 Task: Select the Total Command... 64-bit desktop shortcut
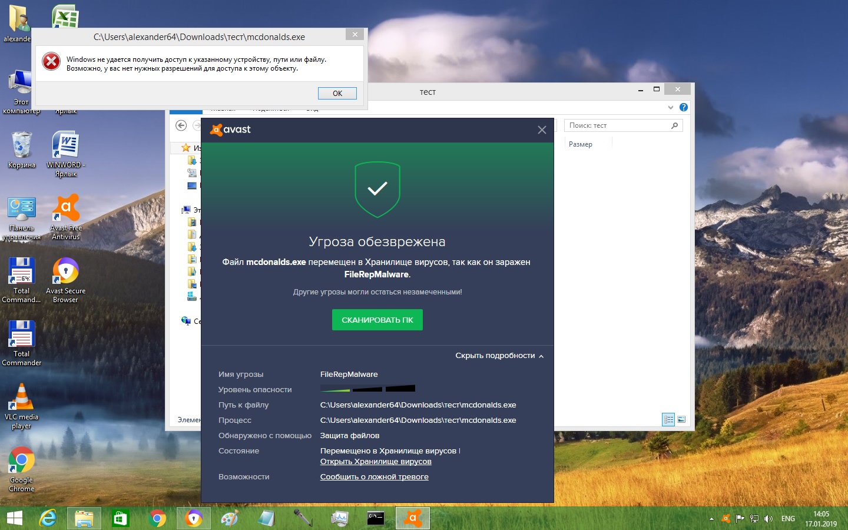point(22,280)
